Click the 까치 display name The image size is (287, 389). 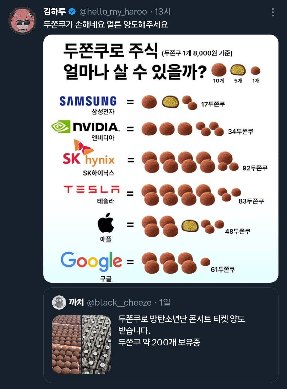76,302
